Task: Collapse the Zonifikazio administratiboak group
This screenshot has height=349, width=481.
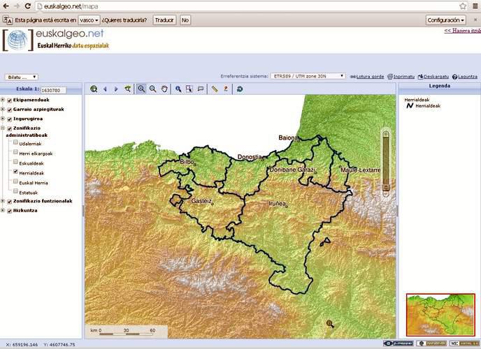Action: pyautogui.click(x=3, y=128)
